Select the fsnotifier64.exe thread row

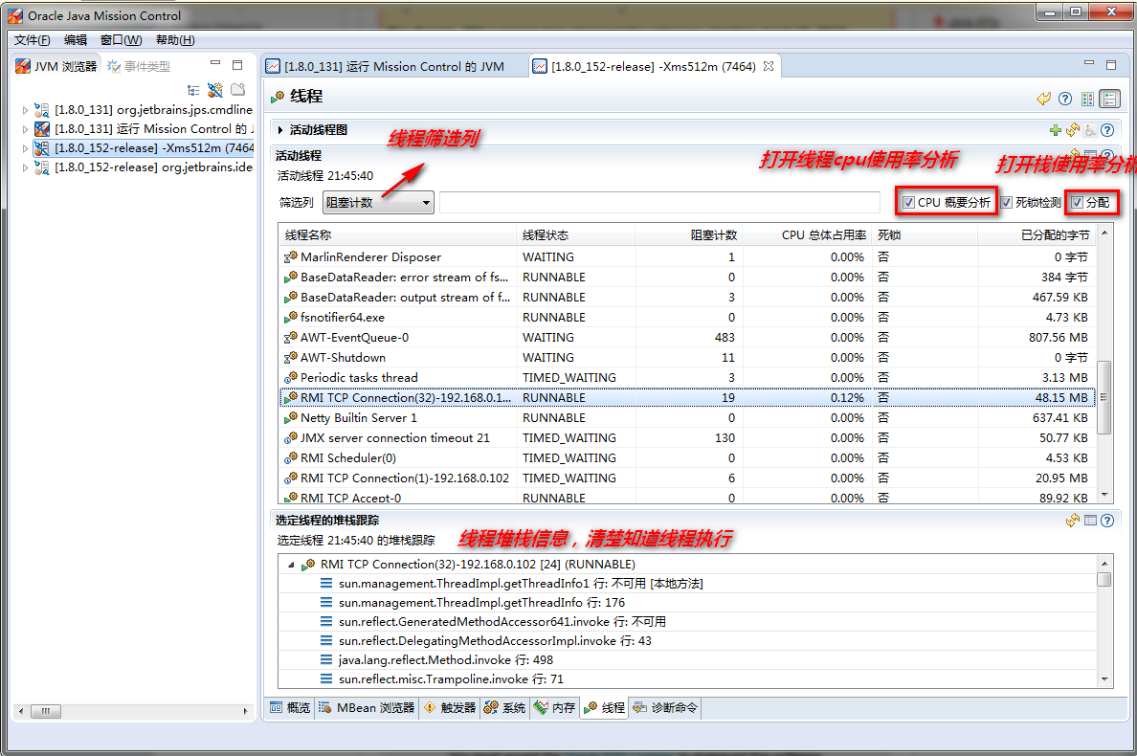click(687, 318)
